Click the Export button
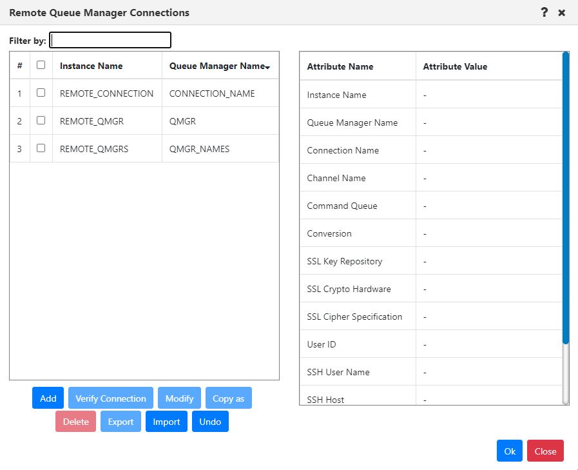 click(x=120, y=421)
